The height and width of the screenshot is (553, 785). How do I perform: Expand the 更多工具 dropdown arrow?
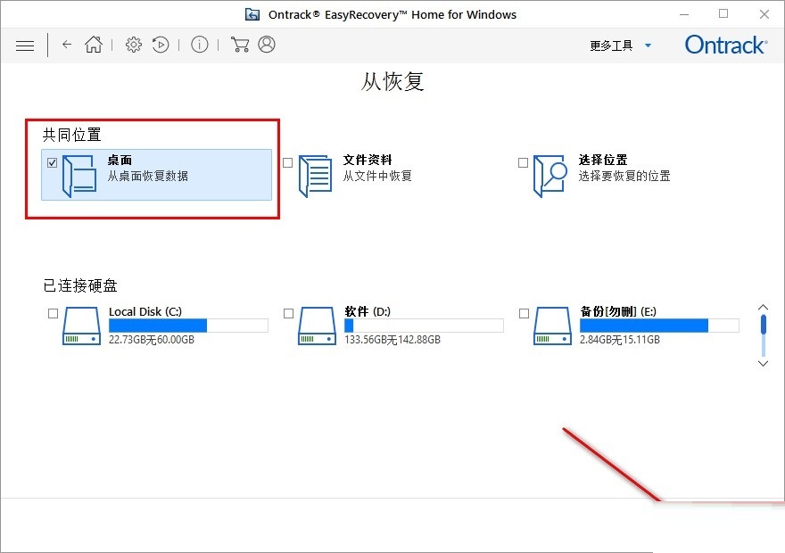pos(649,45)
